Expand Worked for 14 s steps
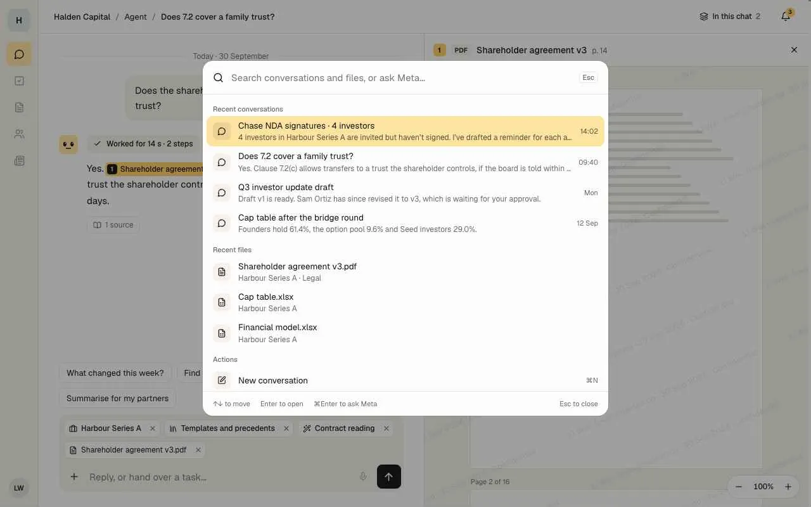811x507 pixels. point(143,144)
